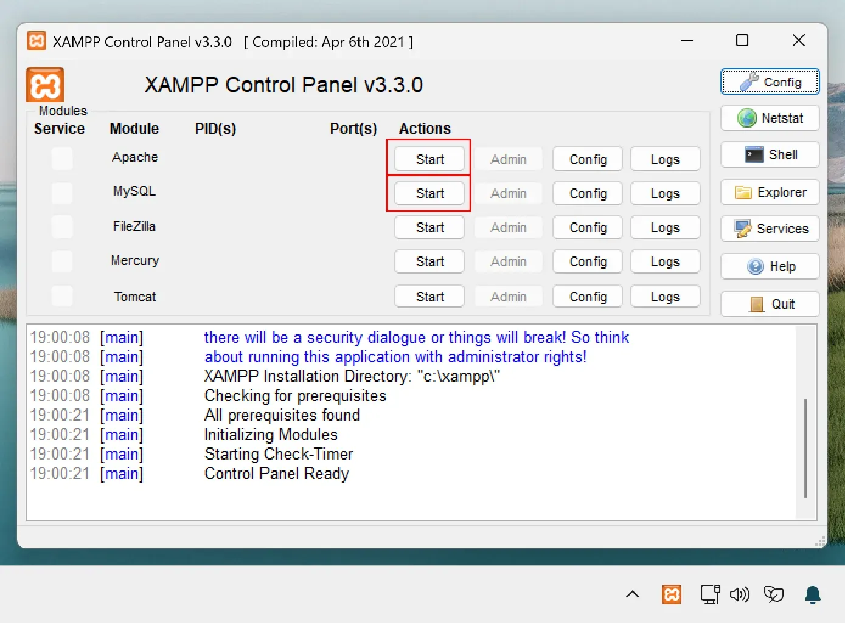Screen dimensions: 845x623
Task: Launch Shell from the terminal icon button
Action: (770, 154)
